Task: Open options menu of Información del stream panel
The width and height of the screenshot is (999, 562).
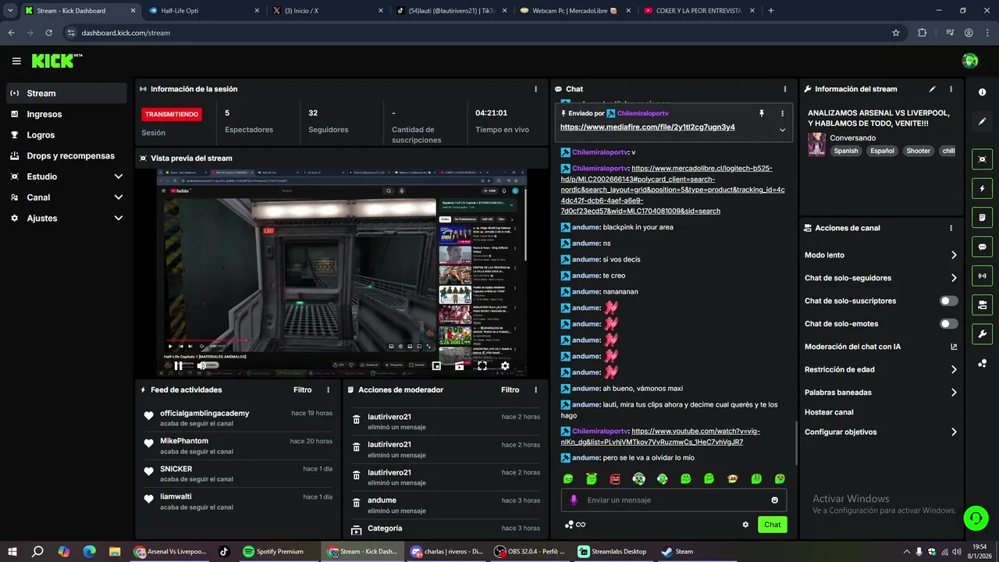Action: pyautogui.click(x=951, y=89)
